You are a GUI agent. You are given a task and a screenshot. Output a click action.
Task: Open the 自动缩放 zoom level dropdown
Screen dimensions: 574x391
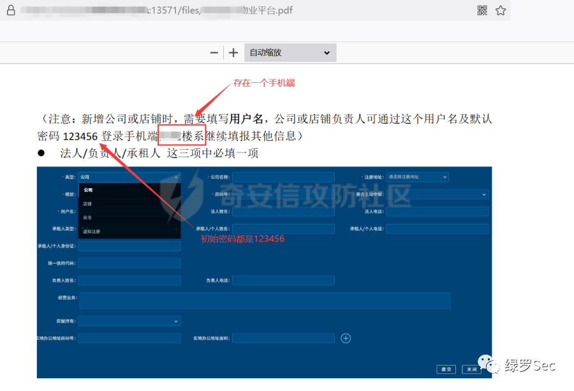coord(290,53)
